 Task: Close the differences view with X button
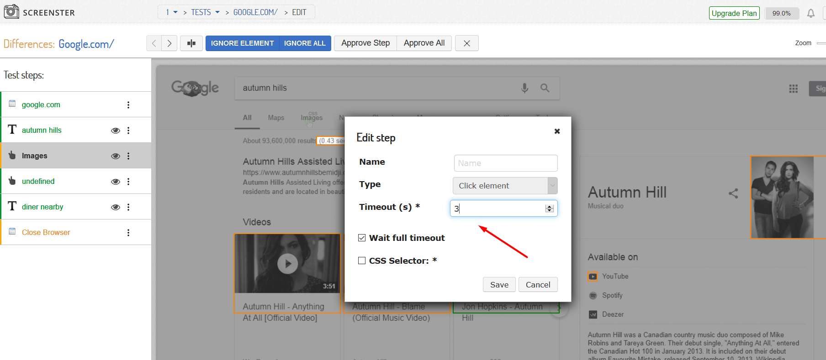[467, 43]
